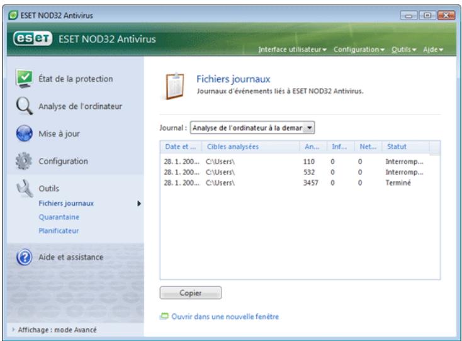Click the ESET NOD32 title bar app icon

click(x=13, y=15)
